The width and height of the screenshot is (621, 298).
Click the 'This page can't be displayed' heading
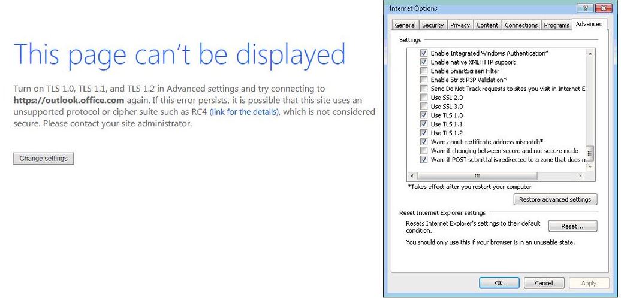tap(179, 54)
